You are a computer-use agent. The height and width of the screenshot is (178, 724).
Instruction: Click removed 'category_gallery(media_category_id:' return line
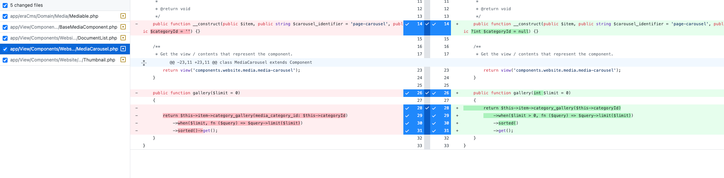pyautogui.click(x=255, y=116)
